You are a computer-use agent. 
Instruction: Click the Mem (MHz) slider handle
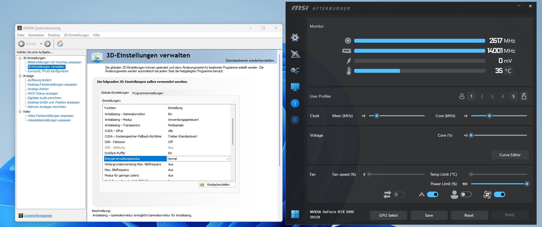click(x=377, y=116)
